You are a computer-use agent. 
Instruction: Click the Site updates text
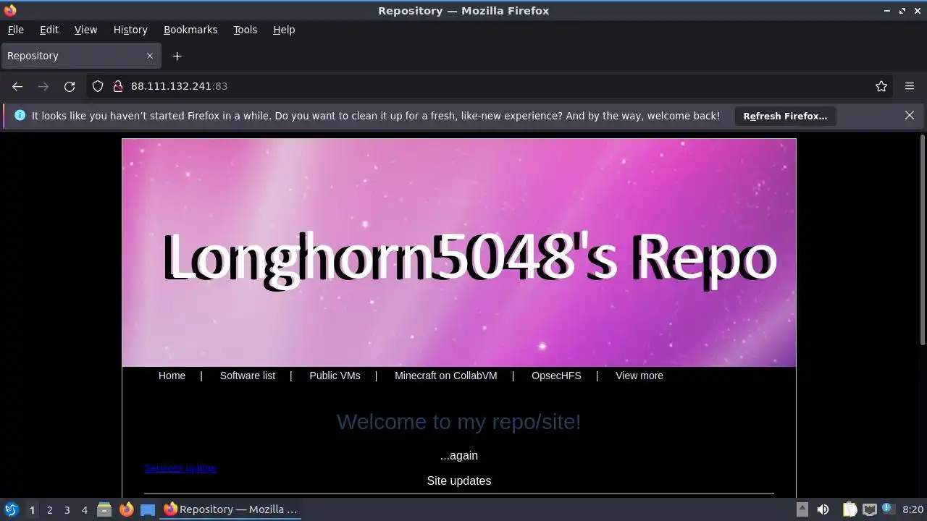[459, 480]
